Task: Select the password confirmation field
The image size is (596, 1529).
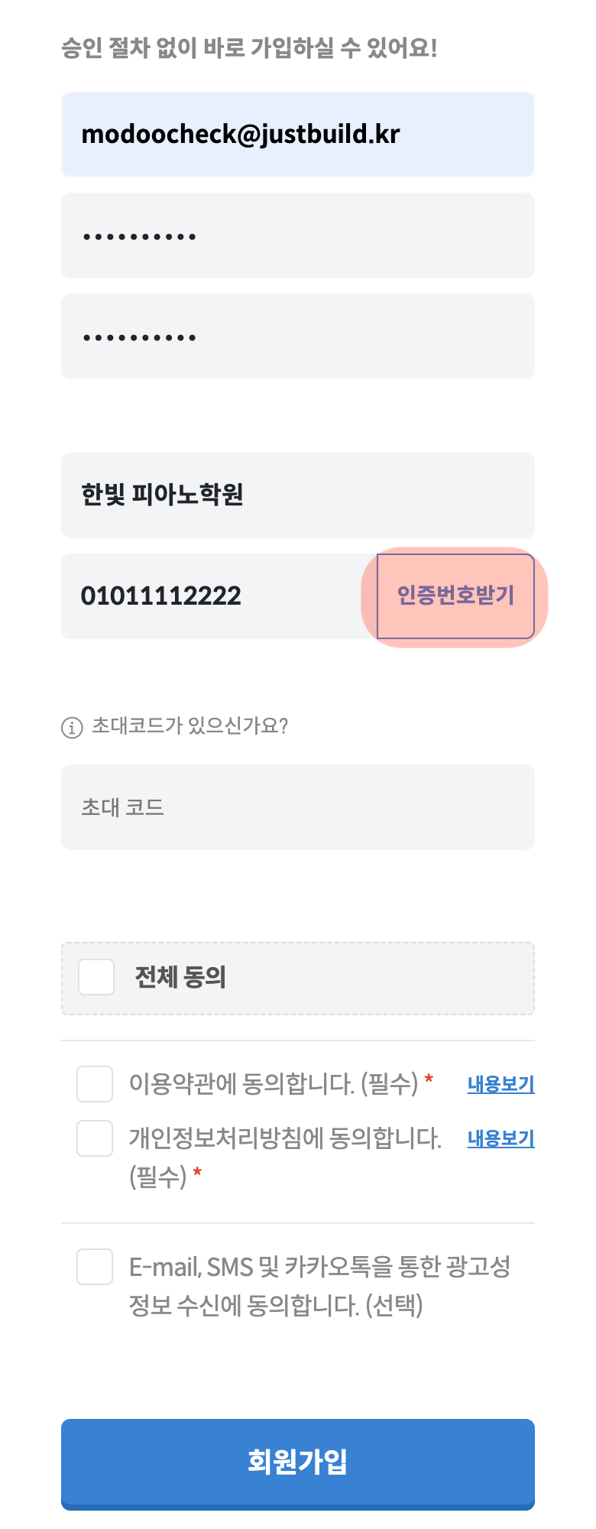Action: [298, 336]
